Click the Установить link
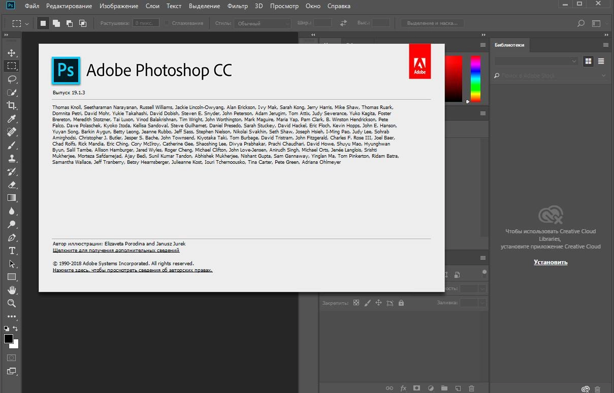The image size is (614, 393). 551,262
